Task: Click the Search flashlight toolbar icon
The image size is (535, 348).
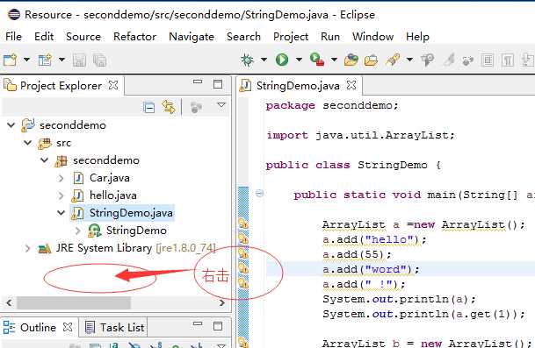Action: (393, 60)
